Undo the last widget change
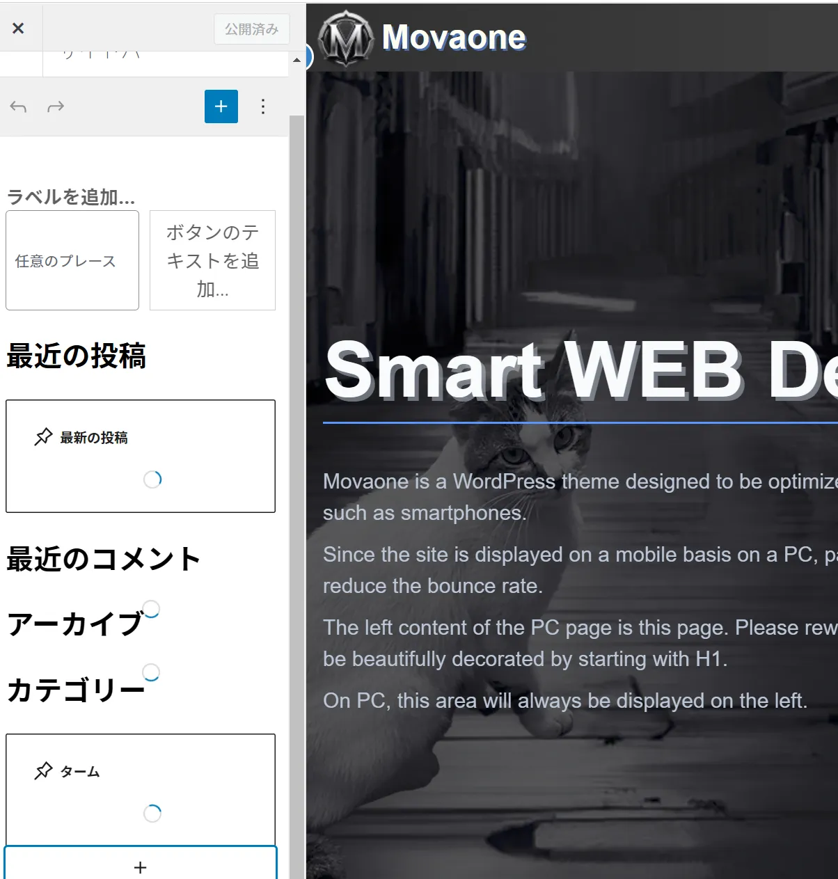Viewport: 838px width, 879px height. pos(19,106)
